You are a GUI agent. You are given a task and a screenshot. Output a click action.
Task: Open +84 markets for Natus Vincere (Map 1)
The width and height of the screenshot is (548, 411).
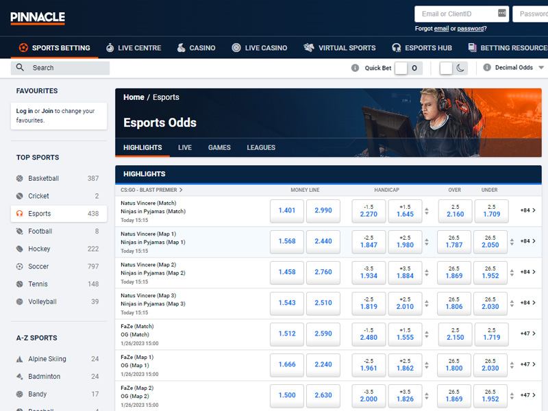528,241
